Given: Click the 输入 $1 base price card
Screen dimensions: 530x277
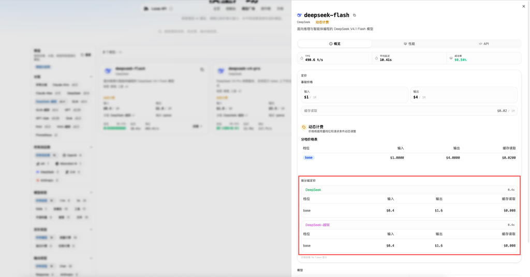Looking at the screenshot, I should pyautogui.click(x=355, y=95).
